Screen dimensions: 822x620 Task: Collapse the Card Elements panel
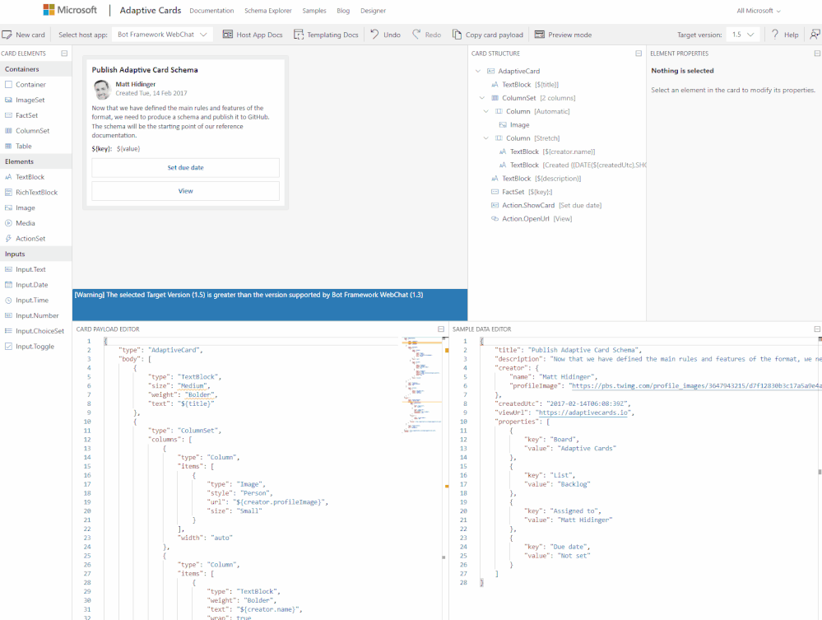pyautogui.click(x=64, y=54)
